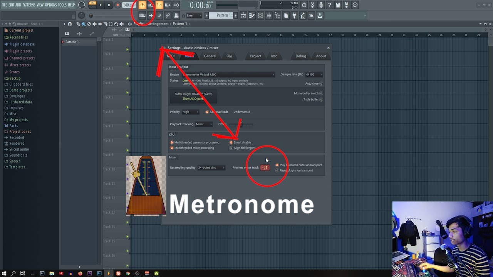Open the Resampling quality 24-point sinc dropdown

[x=211, y=168]
